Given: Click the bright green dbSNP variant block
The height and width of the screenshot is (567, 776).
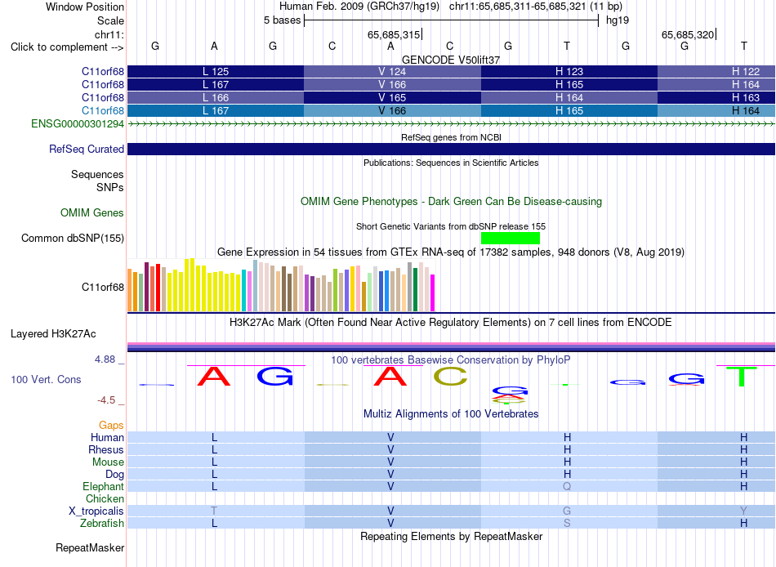Looking at the screenshot, I should click(511, 239).
